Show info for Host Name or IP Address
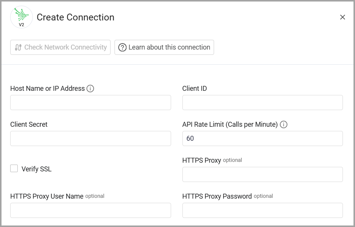This screenshot has width=355, height=227. [90, 89]
